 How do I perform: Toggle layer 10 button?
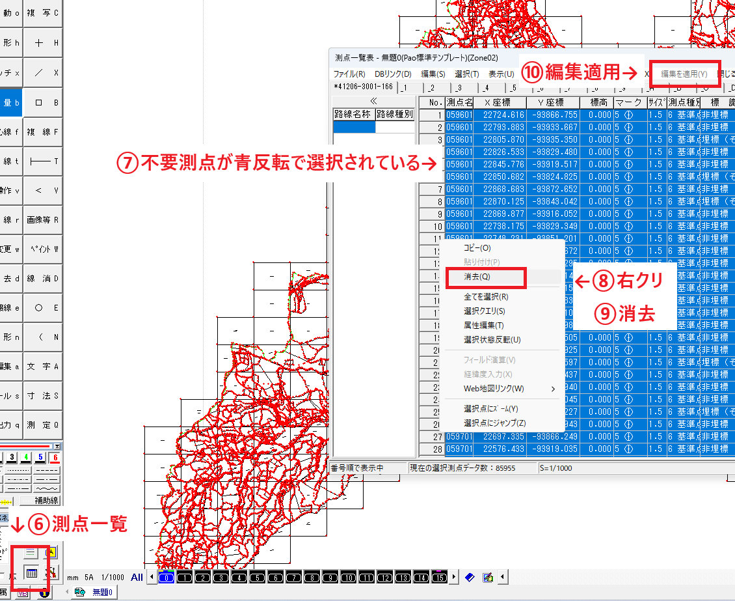click(348, 578)
